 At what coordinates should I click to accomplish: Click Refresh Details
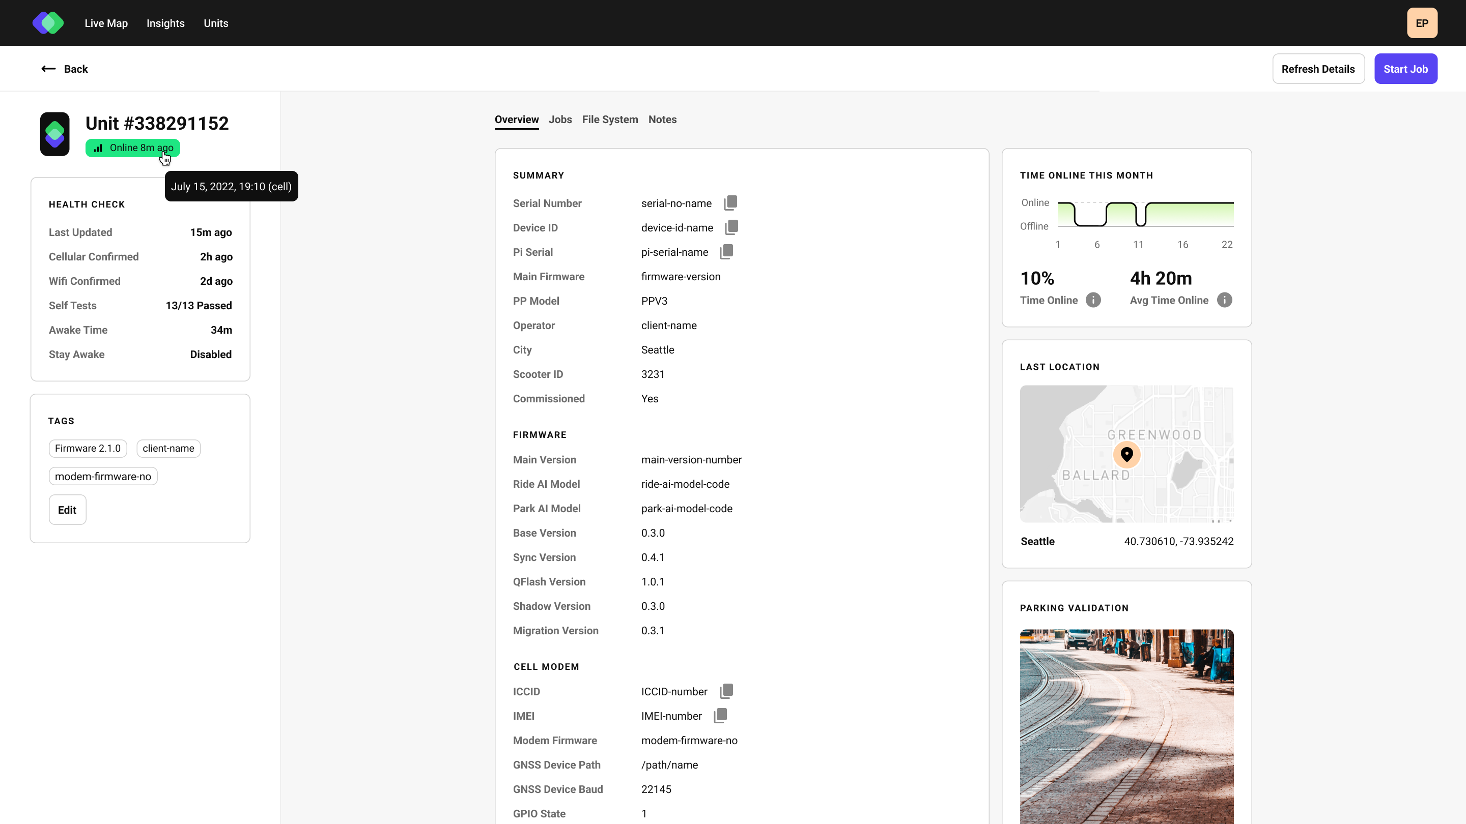tap(1318, 68)
